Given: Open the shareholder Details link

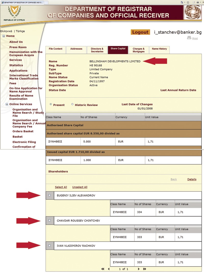Looking at the screenshot, I should click(192, 179).
